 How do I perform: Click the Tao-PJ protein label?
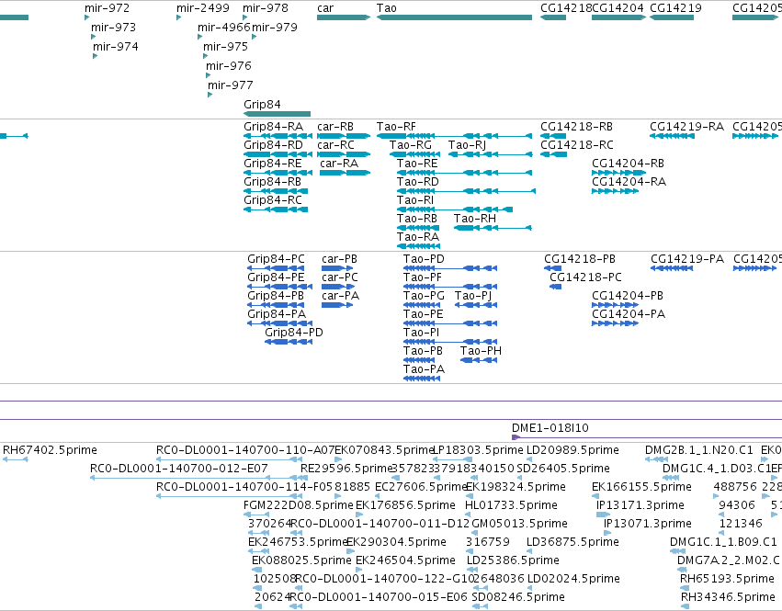473,296
